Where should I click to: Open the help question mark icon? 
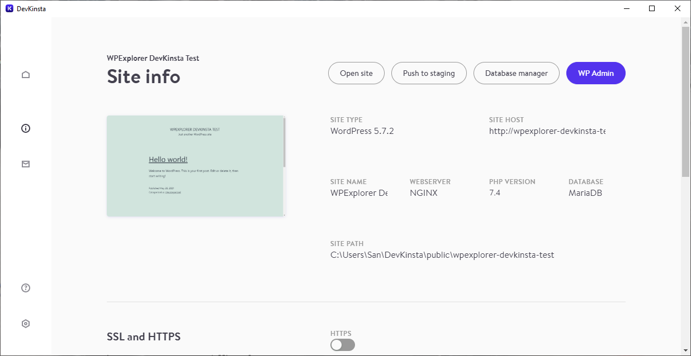tap(26, 288)
